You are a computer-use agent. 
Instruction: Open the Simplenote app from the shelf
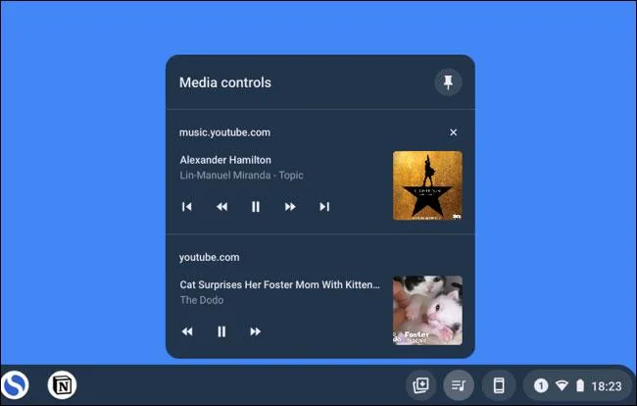tap(15, 384)
